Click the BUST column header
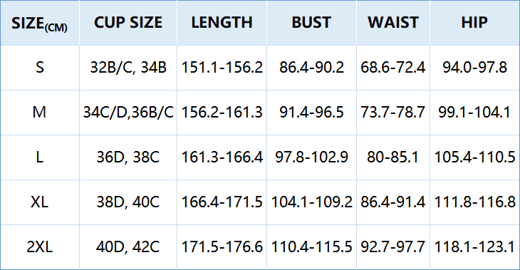Viewport: 520px width, 270px height. 311,23
